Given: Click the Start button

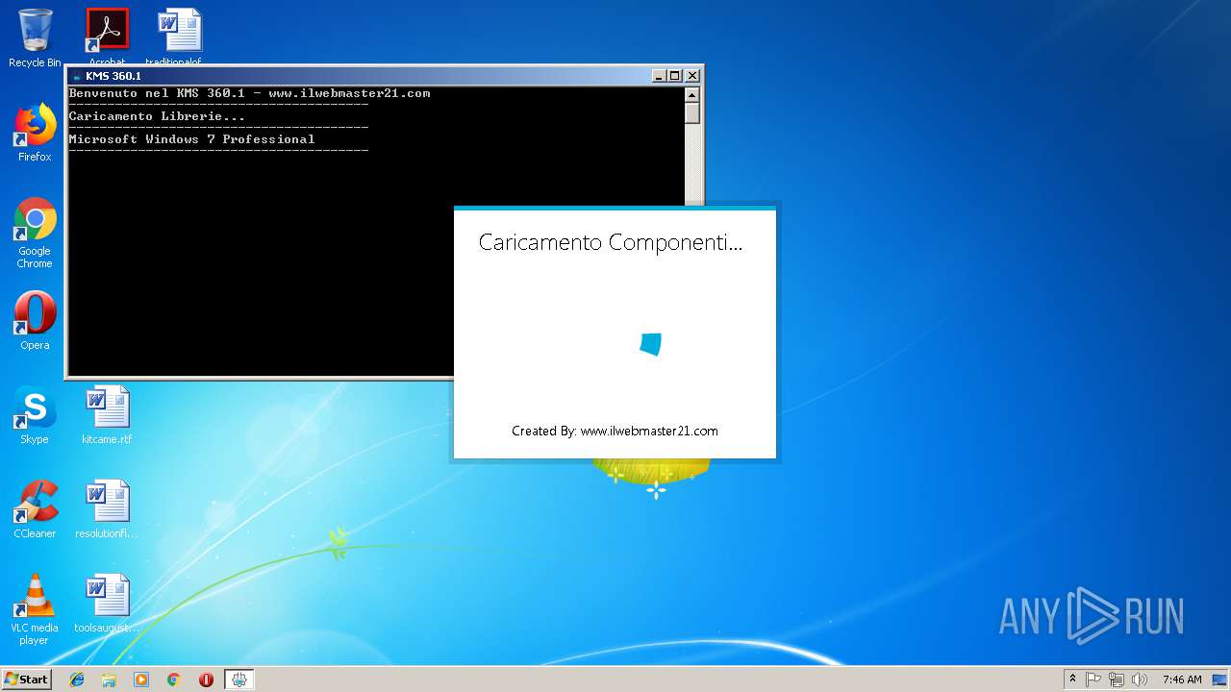Looking at the screenshot, I should pos(27,679).
